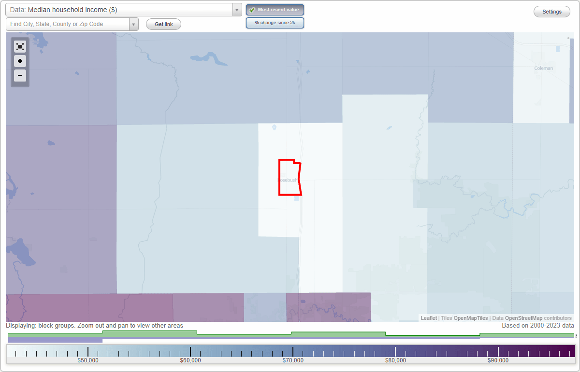Expand the location search dropdown arrow
The height and width of the screenshot is (372, 580).
[134, 23]
